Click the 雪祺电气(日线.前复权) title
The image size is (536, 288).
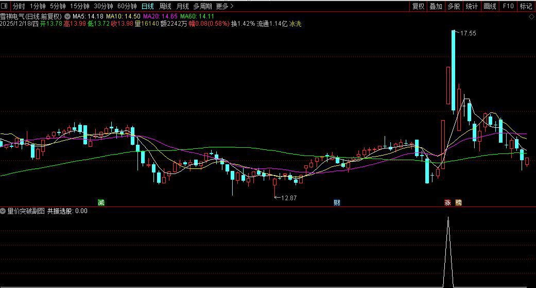(x=31, y=16)
